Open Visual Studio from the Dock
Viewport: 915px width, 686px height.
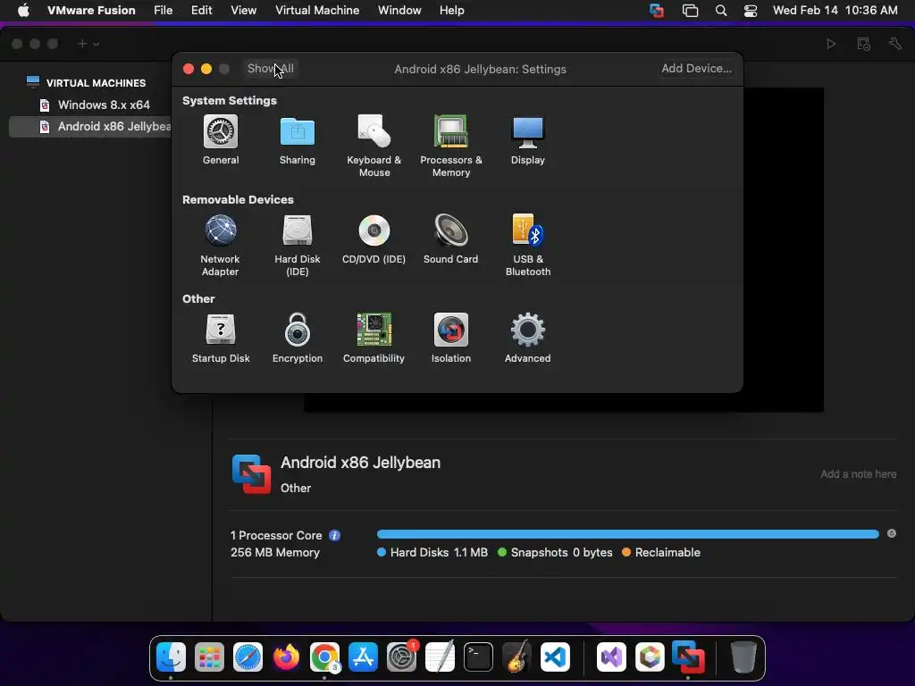(x=611, y=657)
